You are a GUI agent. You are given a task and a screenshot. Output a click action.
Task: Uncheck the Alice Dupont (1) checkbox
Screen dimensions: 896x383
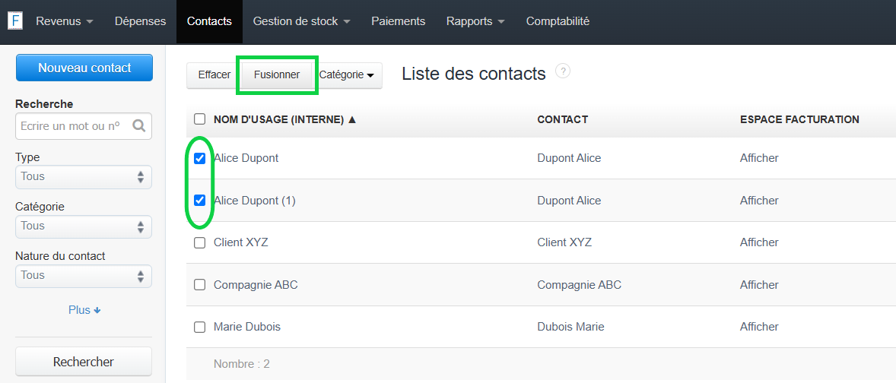point(199,201)
